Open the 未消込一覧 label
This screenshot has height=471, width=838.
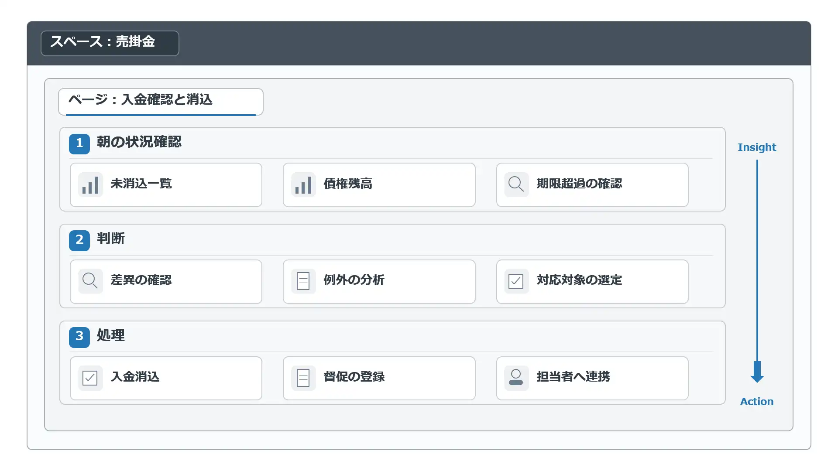click(141, 184)
